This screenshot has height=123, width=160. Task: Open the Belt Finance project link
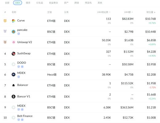[25, 116]
